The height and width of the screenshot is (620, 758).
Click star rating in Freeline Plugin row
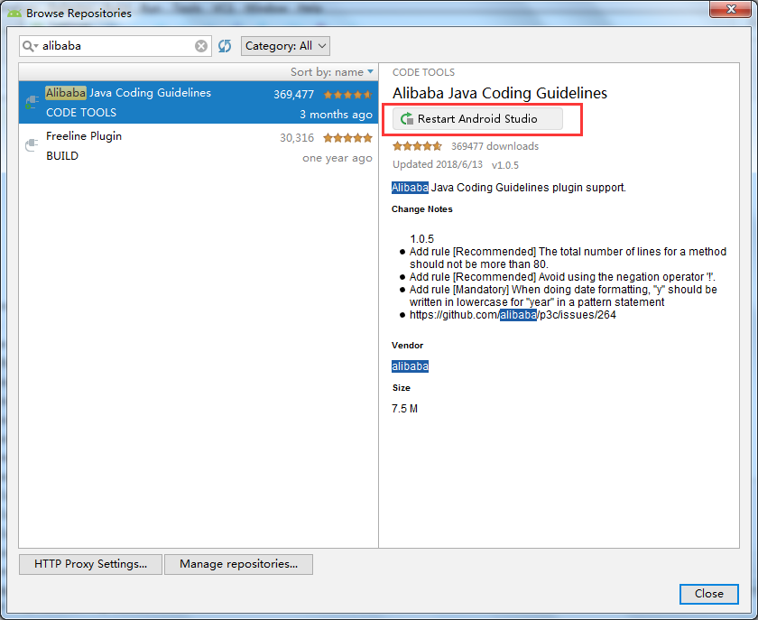coord(348,138)
